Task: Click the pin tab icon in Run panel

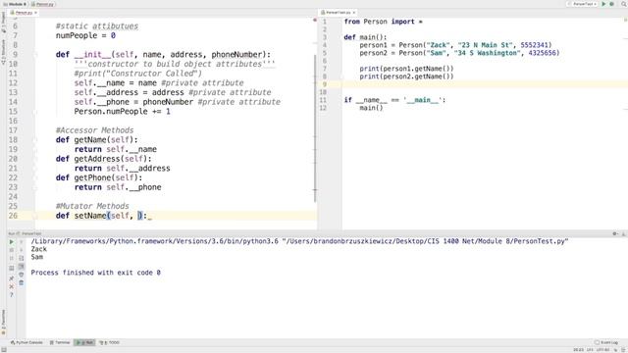Action: tap(11, 278)
